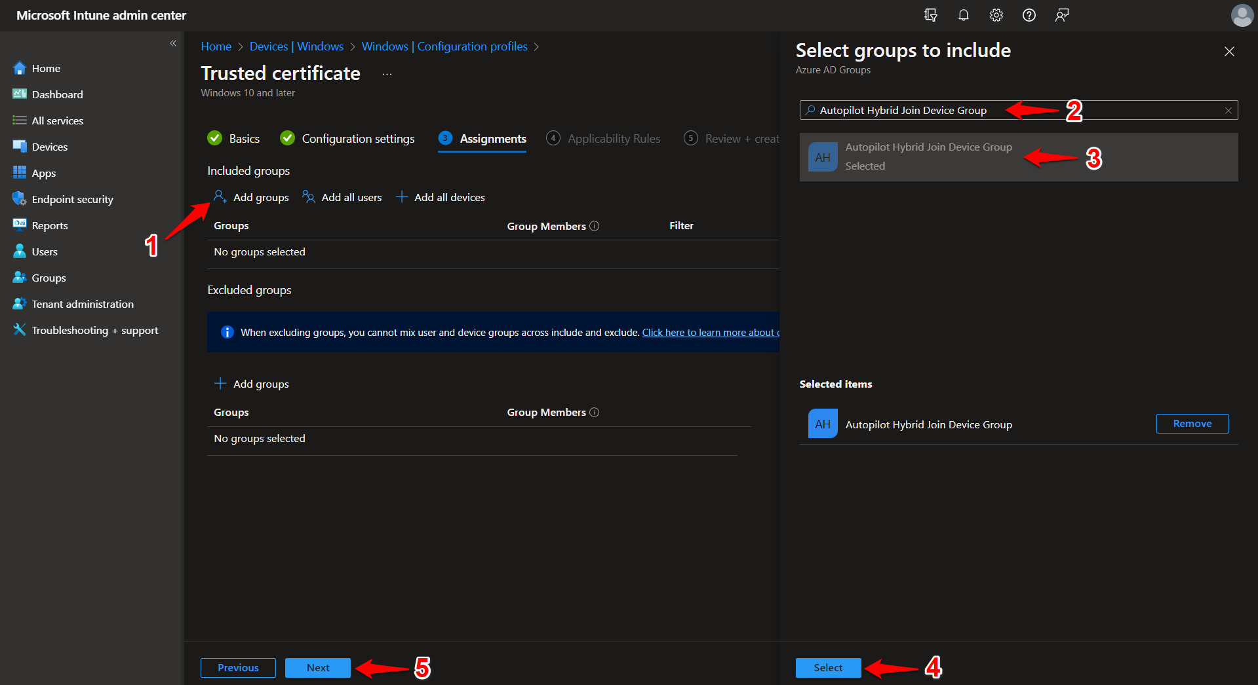The image size is (1258, 685).
Task: Open the help question mark icon
Action: (x=1029, y=15)
